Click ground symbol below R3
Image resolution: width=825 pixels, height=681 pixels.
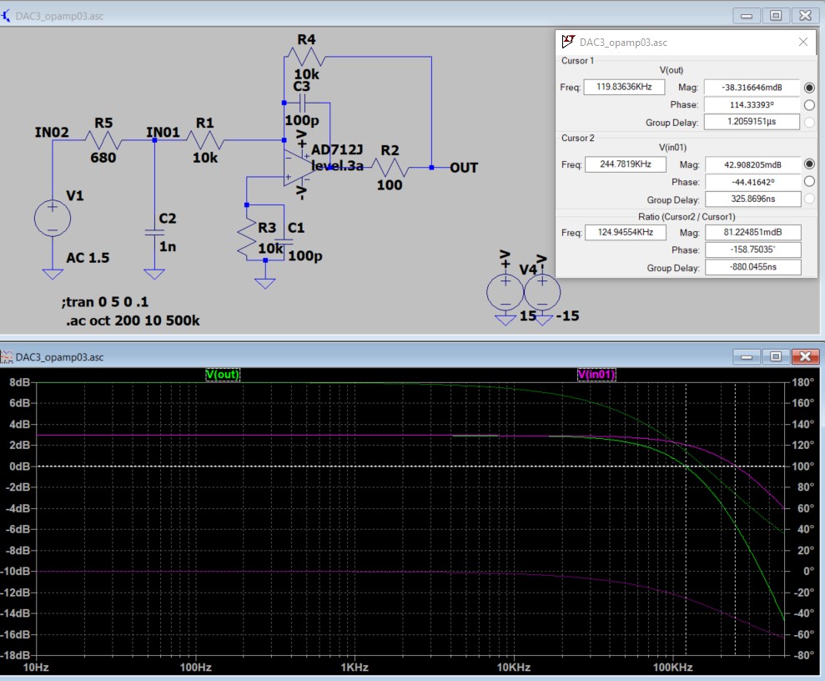(264, 283)
